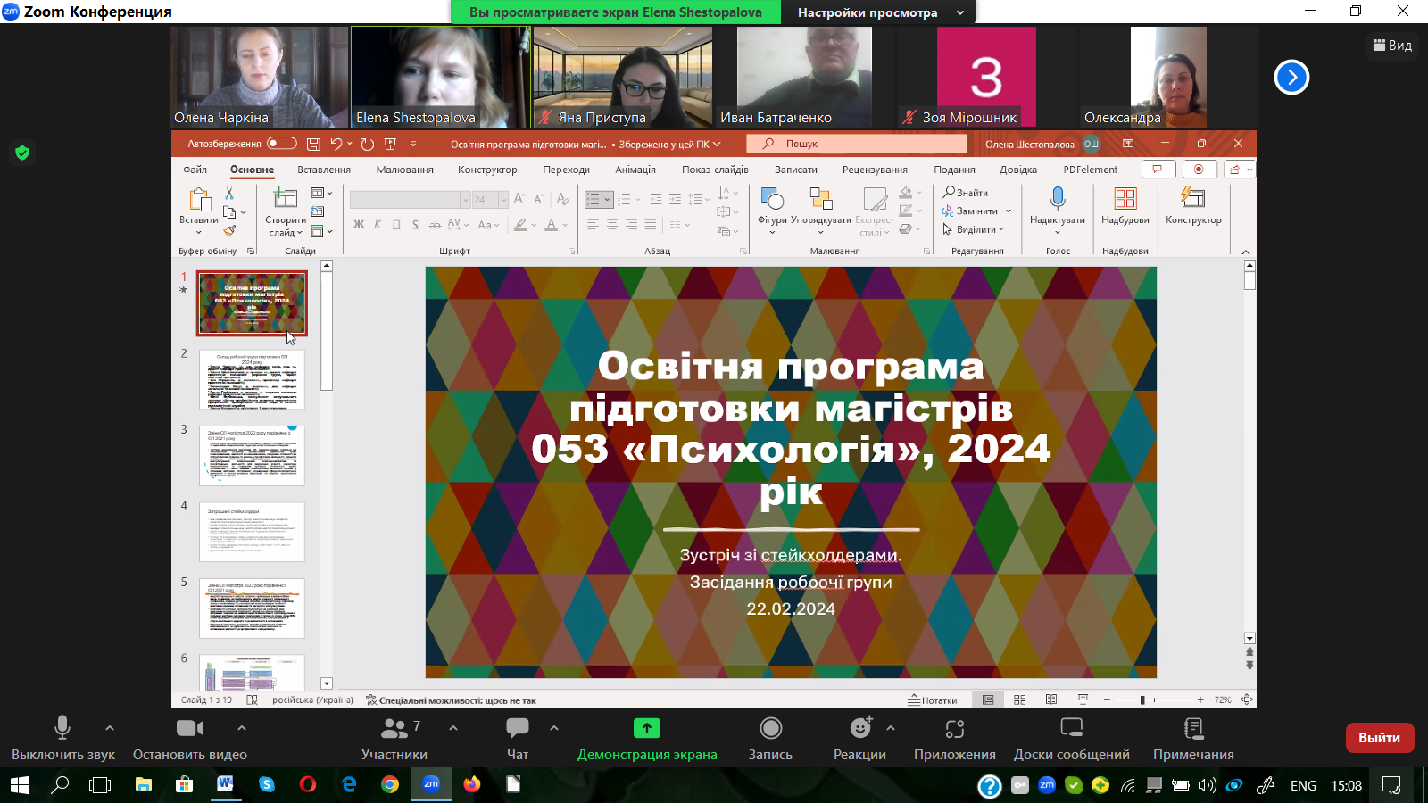Click Zoom Запись record icon
The height and width of the screenshot is (803, 1428).
[771, 728]
